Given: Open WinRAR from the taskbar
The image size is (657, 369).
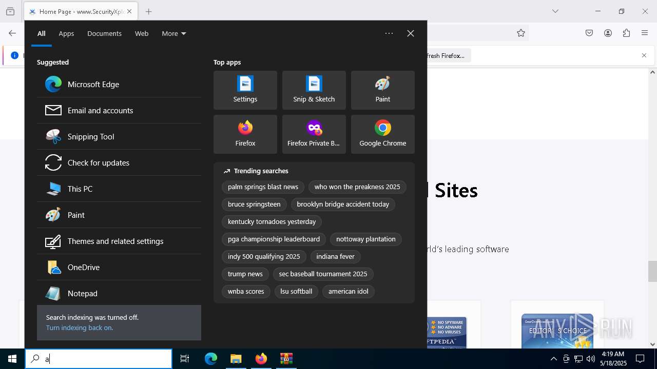Looking at the screenshot, I should 286,359.
